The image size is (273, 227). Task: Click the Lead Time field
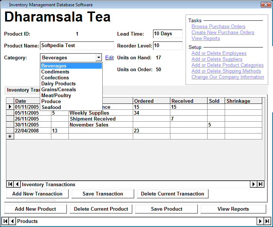[168, 34]
